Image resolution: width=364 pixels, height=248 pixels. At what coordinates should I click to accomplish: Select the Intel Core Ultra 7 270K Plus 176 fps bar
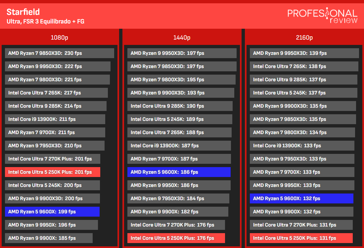176,225
